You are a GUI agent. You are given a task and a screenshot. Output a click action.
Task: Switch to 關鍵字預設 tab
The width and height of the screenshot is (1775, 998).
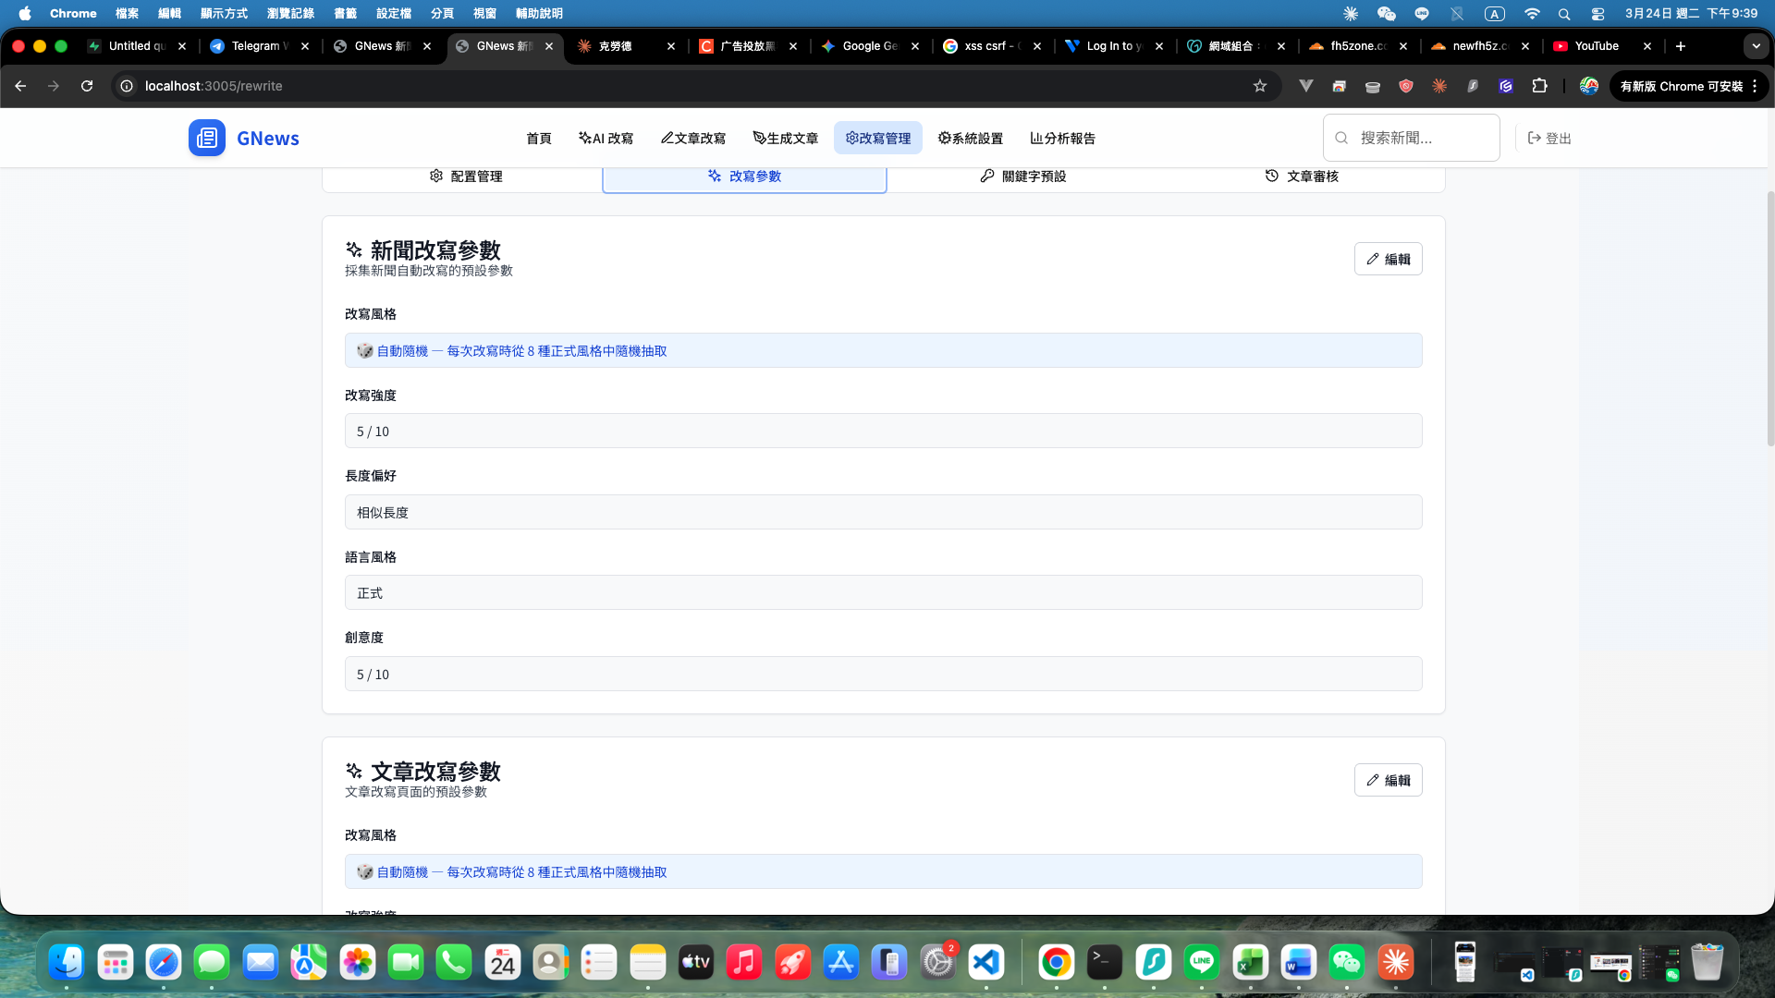pos(1023,176)
